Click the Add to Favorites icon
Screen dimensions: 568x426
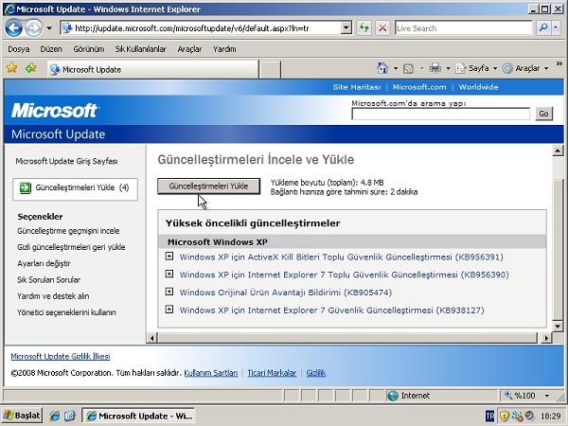pyautogui.click(x=30, y=68)
